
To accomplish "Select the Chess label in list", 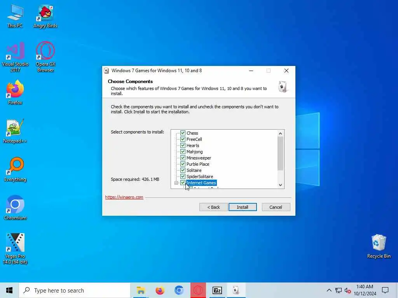I will click(192, 133).
